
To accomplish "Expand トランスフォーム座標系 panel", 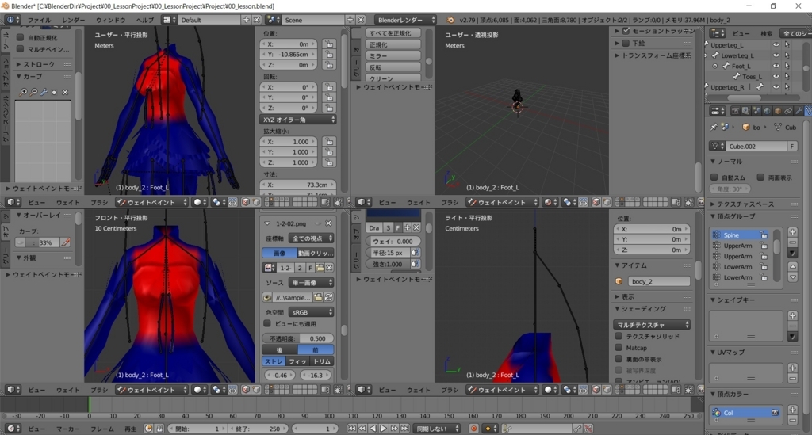I will point(653,55).
